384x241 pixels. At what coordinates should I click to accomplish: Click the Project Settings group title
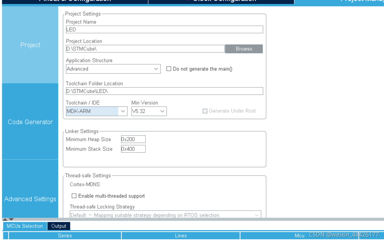[83, 14]
